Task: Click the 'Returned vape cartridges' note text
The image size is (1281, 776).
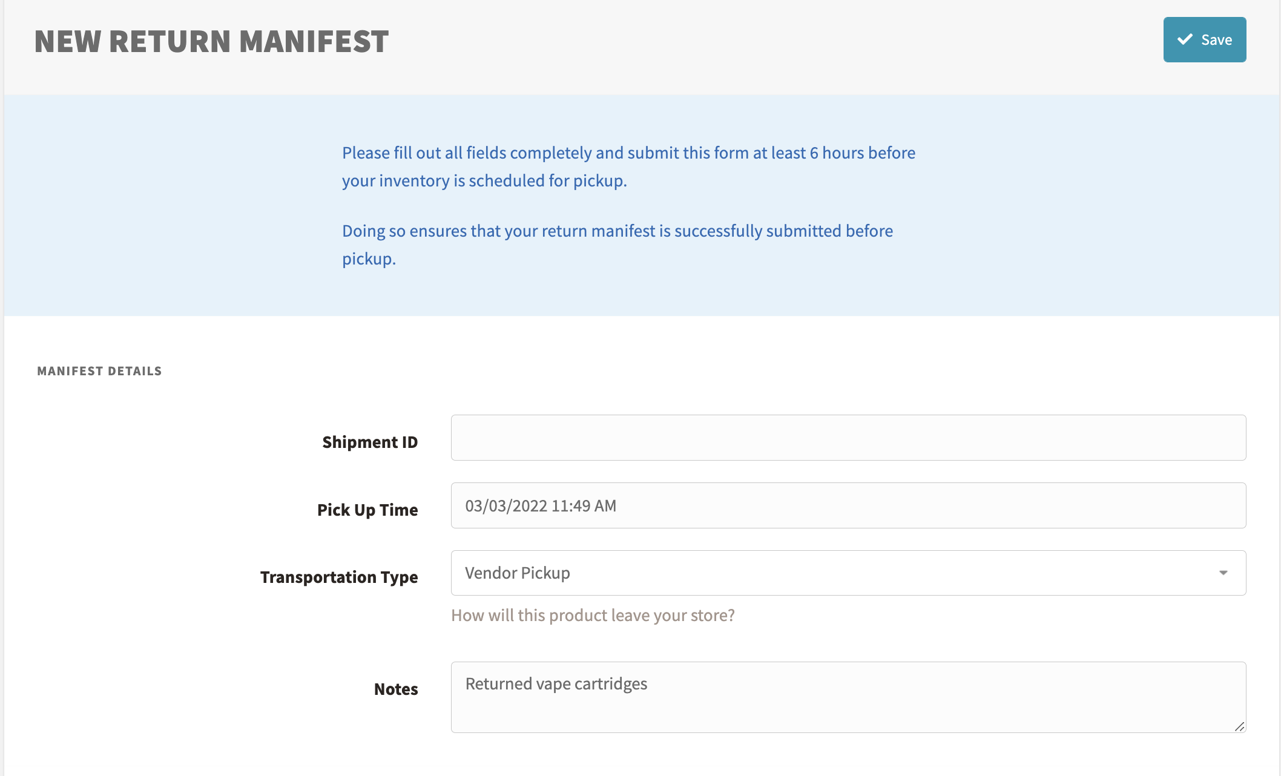Action: click(x=556, y=683)
